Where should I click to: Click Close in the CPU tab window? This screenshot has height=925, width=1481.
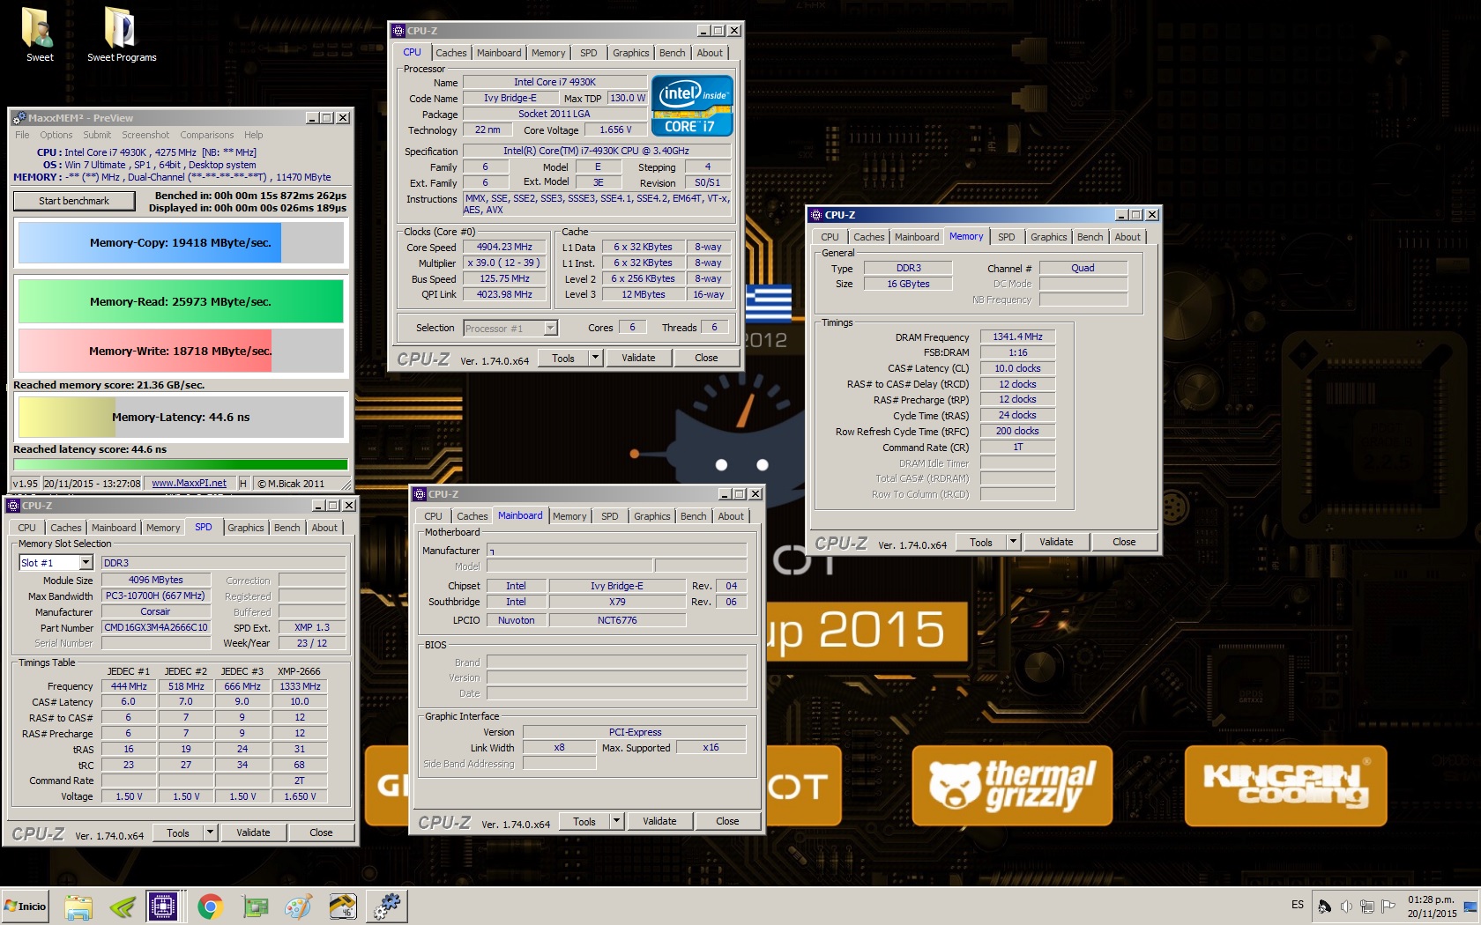706,358
